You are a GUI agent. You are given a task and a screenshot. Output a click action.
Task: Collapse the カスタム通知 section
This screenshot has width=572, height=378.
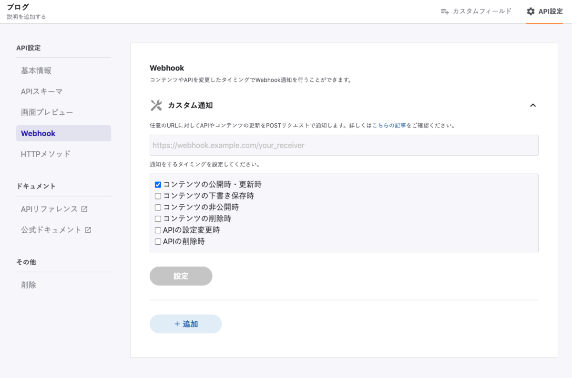[533, 105]
